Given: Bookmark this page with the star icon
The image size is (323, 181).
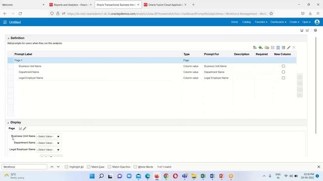Looking at the screenshot, I should tap(271, 14).
